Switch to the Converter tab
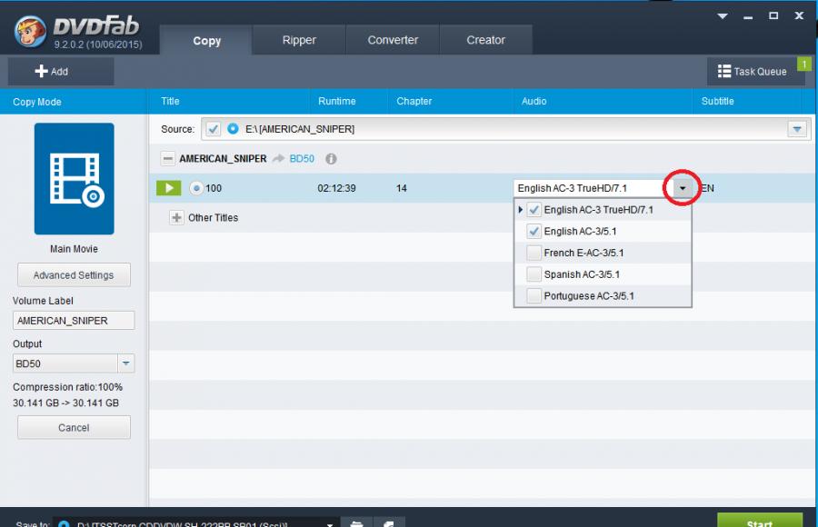This screenshot has height=527, width=818. coord(393,40)
